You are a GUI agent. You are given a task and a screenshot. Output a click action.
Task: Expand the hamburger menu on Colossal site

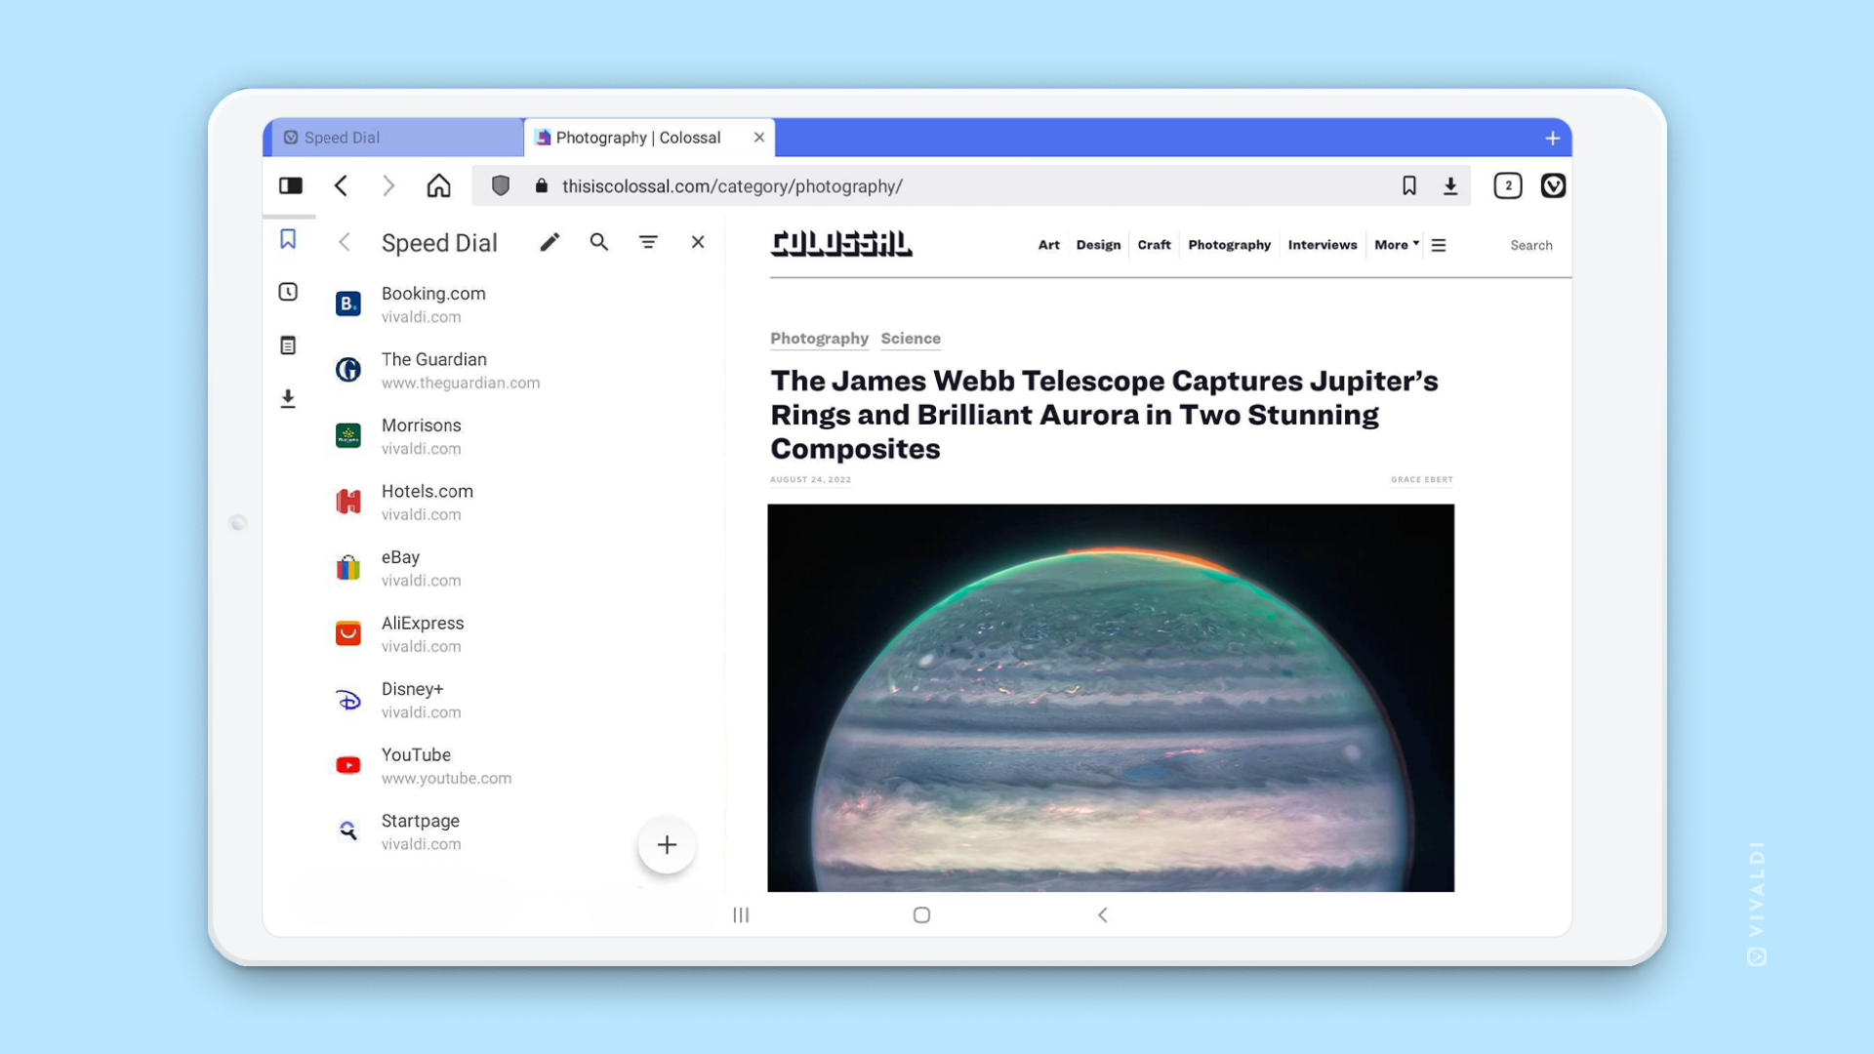click(1439, 245)
